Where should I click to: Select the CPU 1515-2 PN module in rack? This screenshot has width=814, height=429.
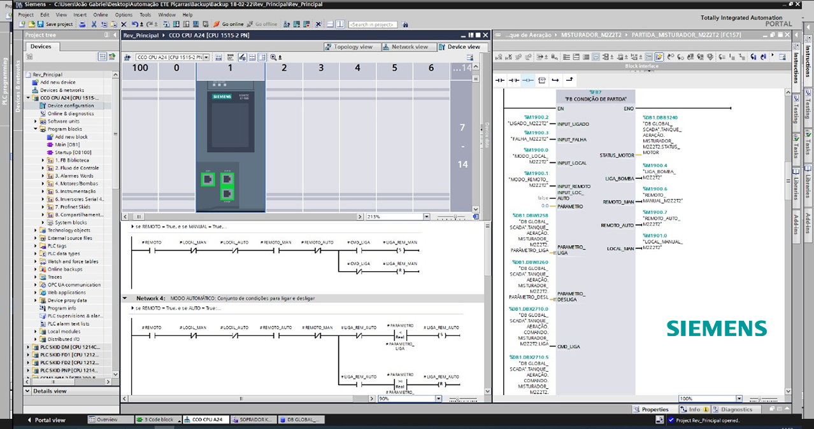231,146
